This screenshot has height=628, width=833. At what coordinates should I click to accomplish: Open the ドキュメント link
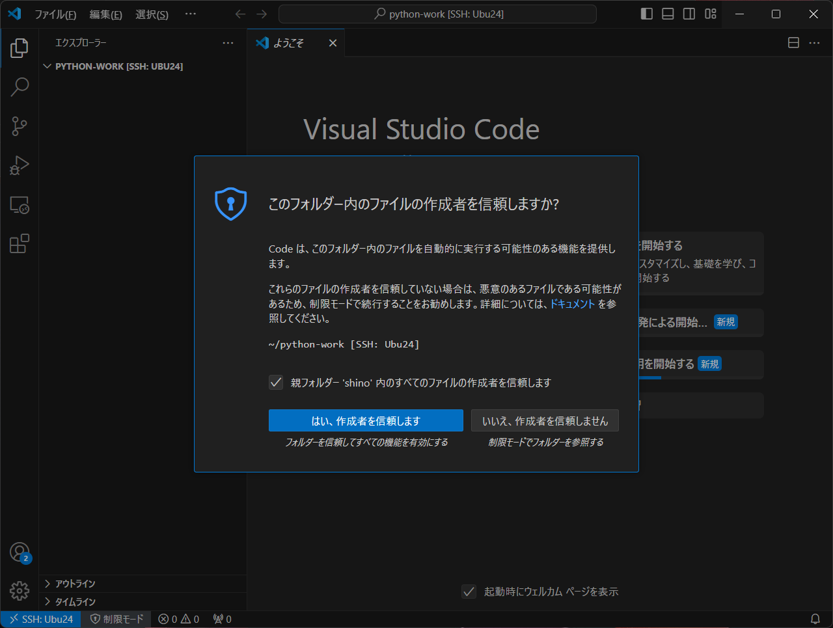coord(573,304)
